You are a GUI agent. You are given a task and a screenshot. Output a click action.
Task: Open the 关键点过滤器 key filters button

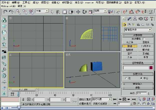click(101, 104)
